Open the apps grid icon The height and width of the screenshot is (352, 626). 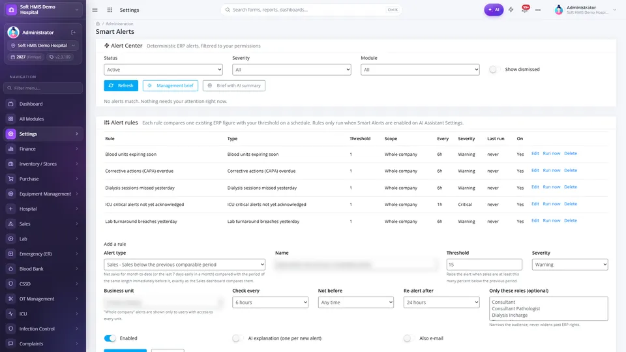(x=110, y=10)
